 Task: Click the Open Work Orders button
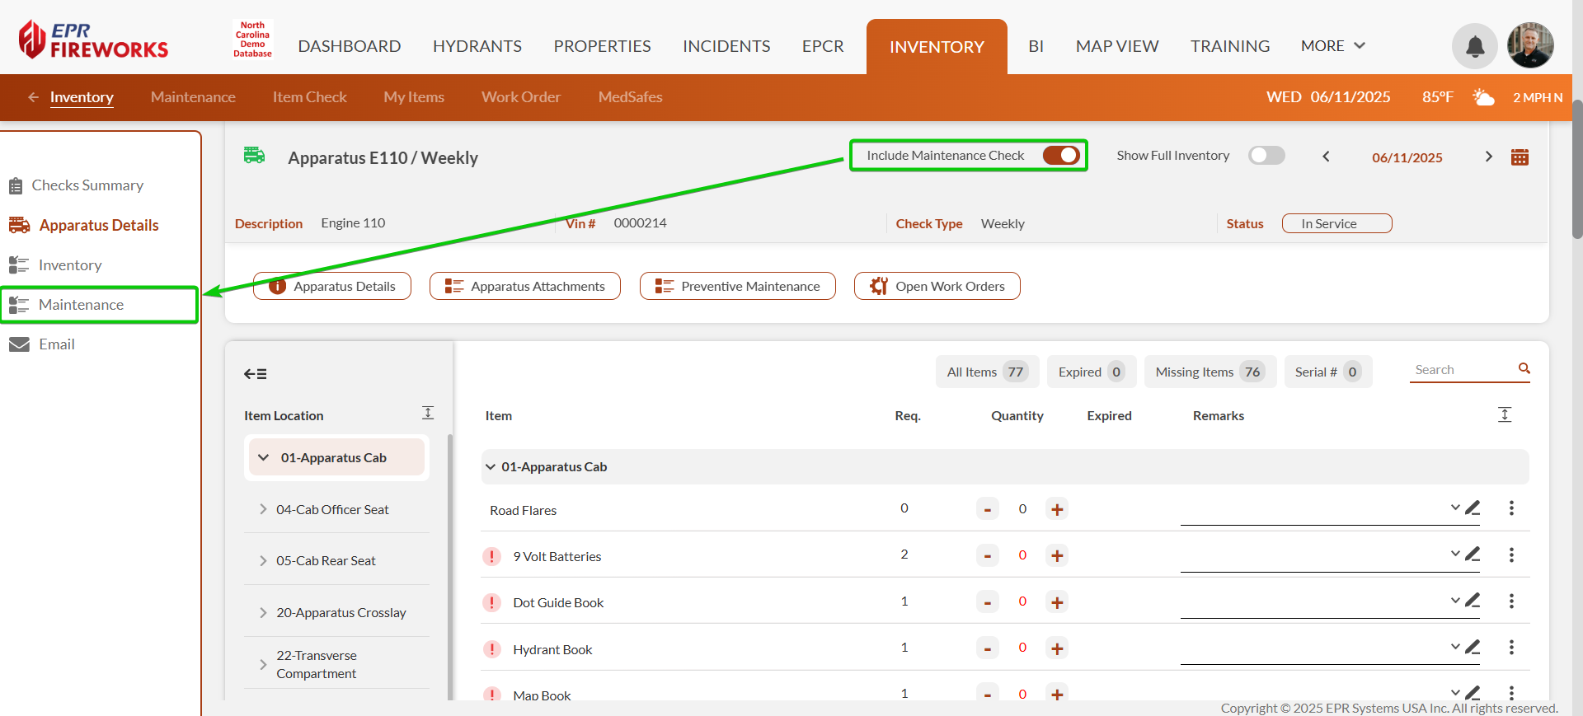[937, 287]
